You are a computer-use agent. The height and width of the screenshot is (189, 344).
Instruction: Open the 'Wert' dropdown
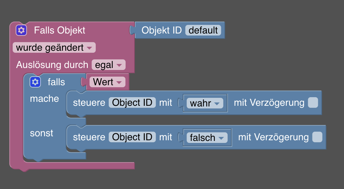click(107, 82)
